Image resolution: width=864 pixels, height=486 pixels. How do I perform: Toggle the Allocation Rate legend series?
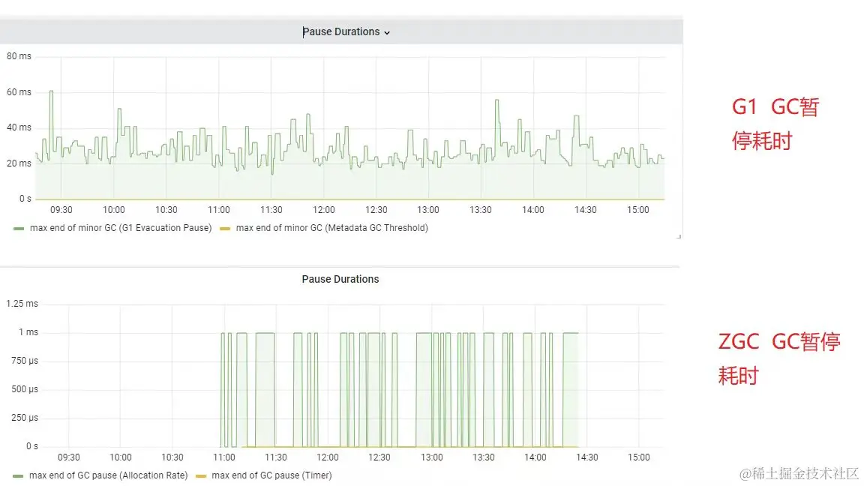108,475
